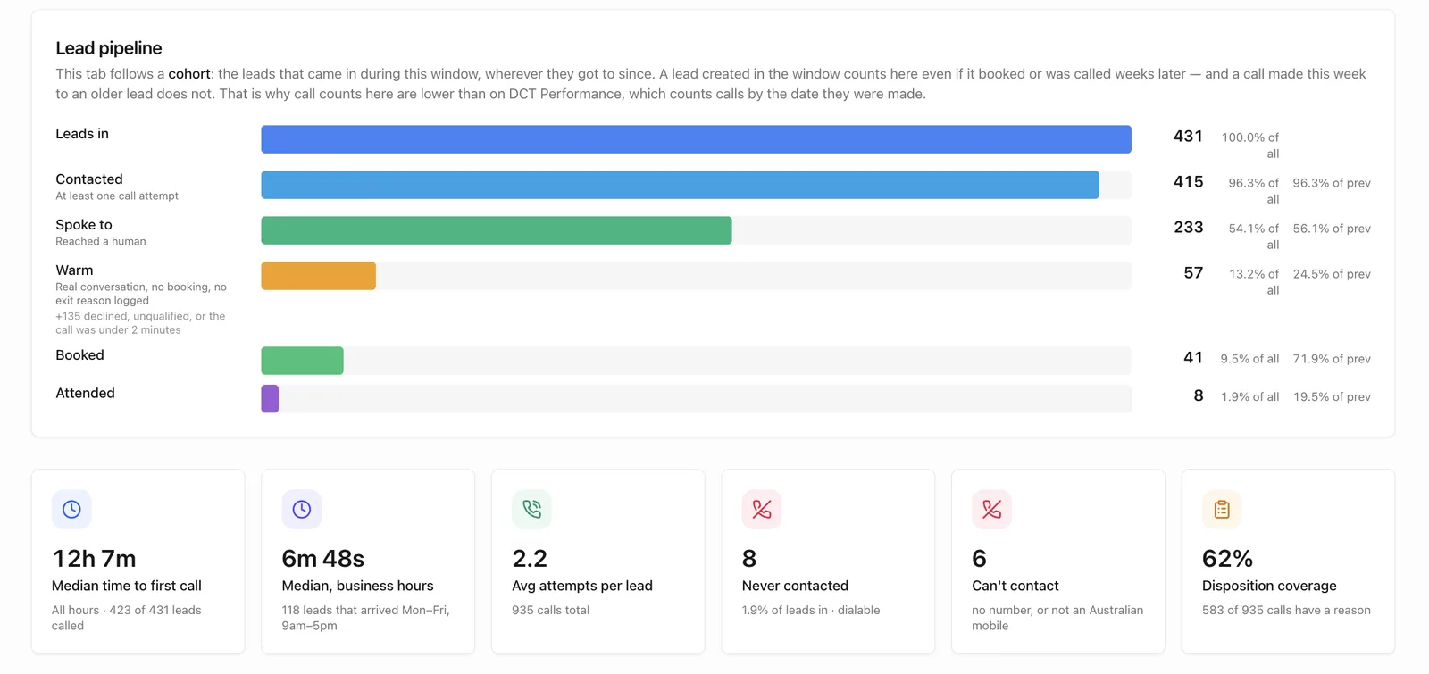This screenshot has height=674, width=1429.
Task: Click the 57 warm count
Action: 1193,273
